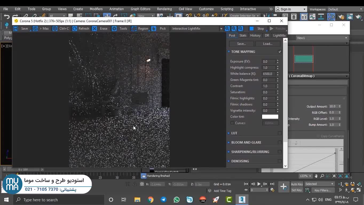Expand the LUT section
Viewport: 364px width, 205px height.
click(x=234, y=133)
